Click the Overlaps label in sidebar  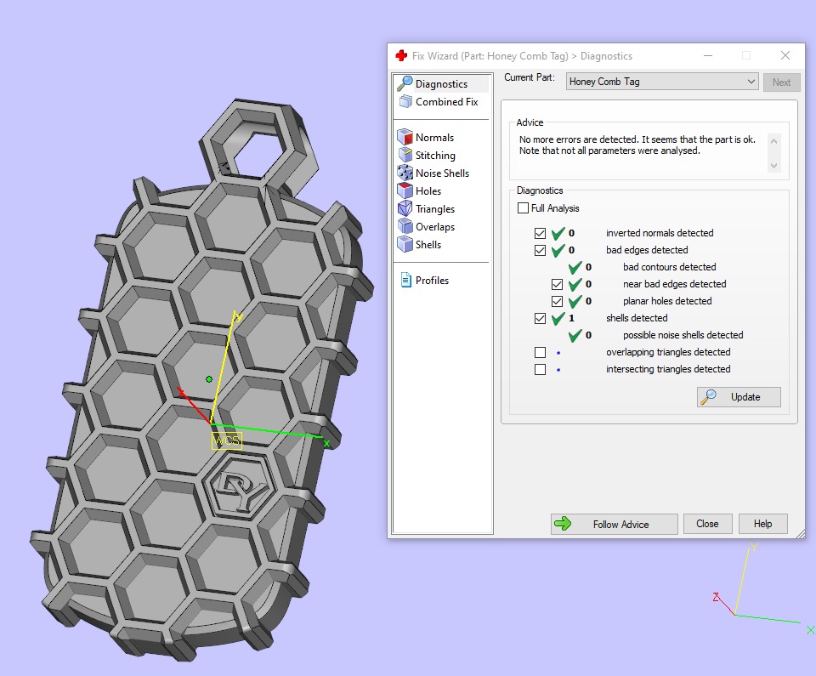(435, 226)
